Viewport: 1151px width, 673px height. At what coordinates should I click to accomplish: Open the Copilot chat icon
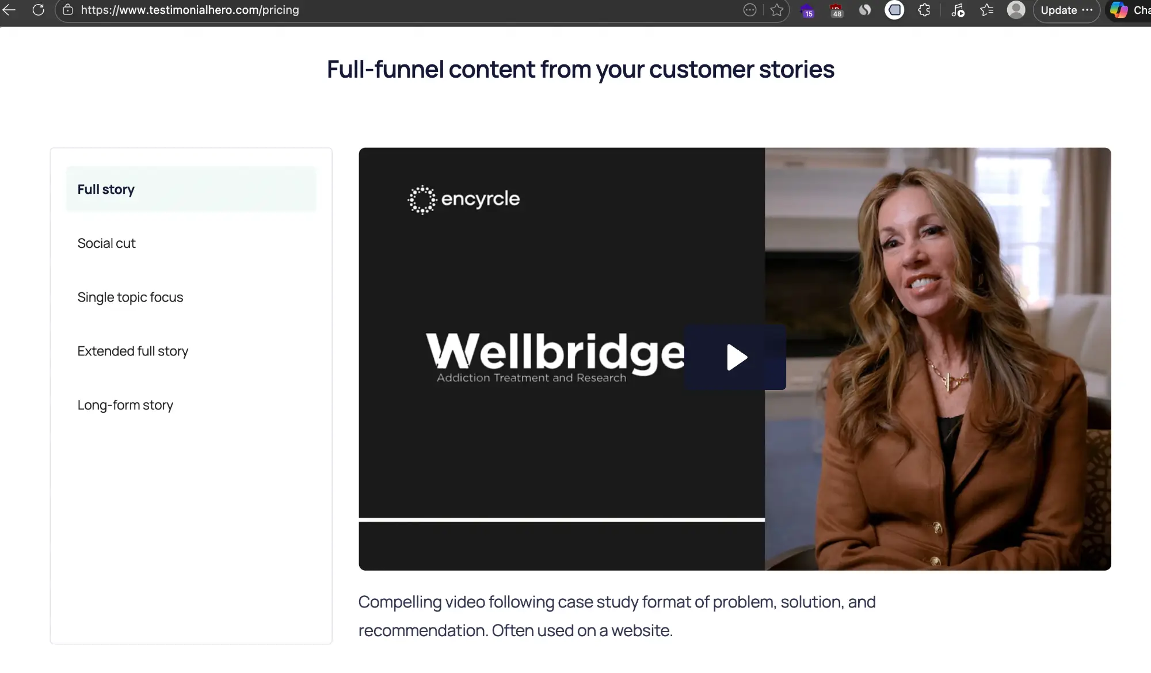point(1119,10)
